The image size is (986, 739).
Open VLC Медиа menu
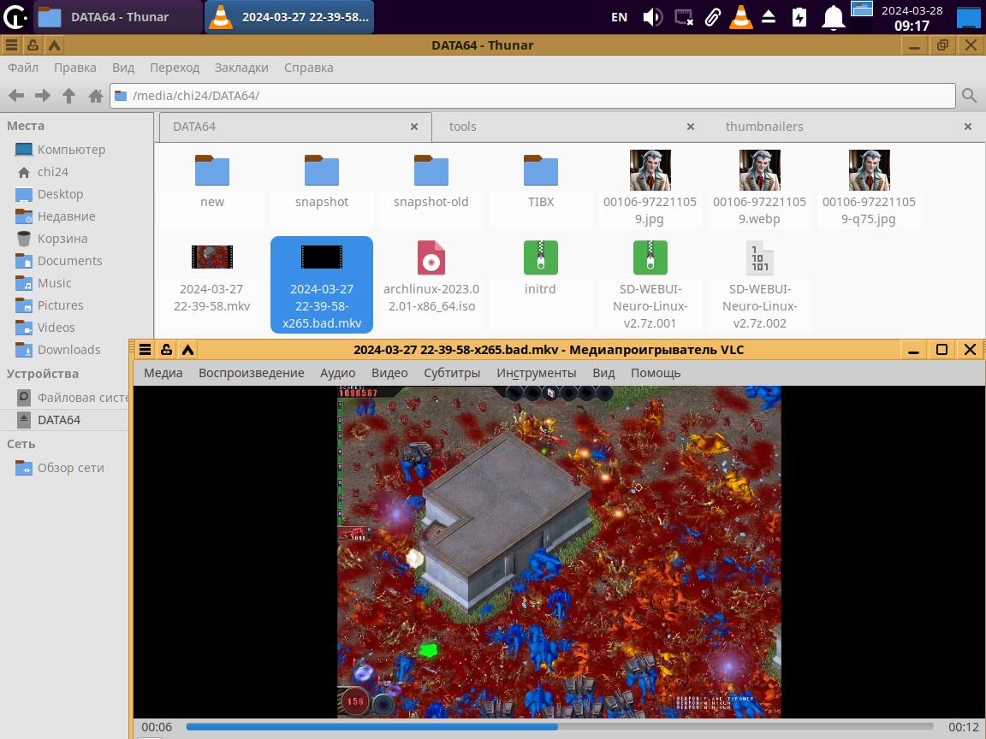click(163, 373)
